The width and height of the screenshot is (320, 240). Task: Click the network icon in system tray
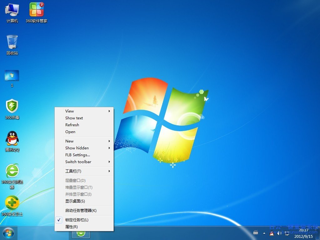click(287, 233)
